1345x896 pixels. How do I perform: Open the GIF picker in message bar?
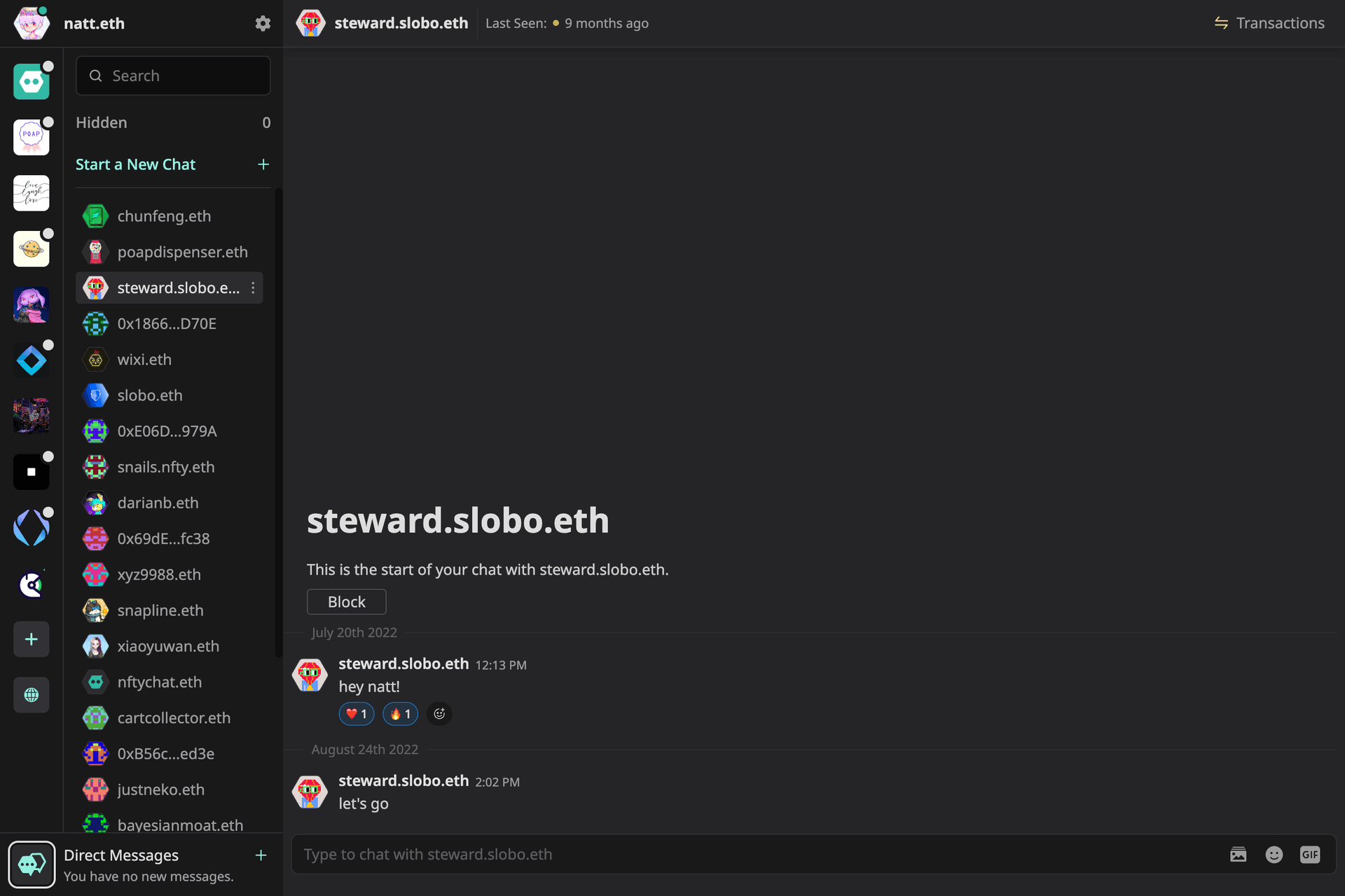click(x=1310, y=854)
